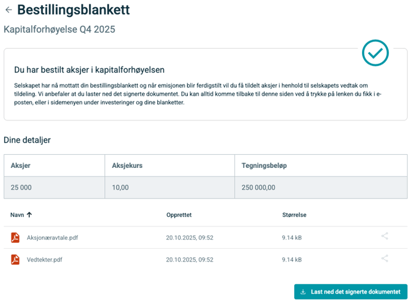Screen dimensions: 413x304
Task: Open the Aksjonæravtale.pdf document
Action: [x=52, y=237]
